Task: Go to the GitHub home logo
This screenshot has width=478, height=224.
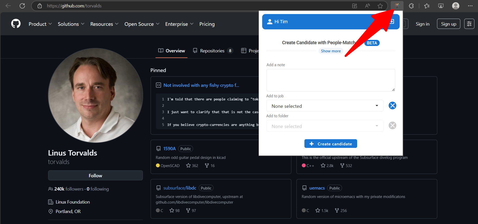Action: click(16, 24)
